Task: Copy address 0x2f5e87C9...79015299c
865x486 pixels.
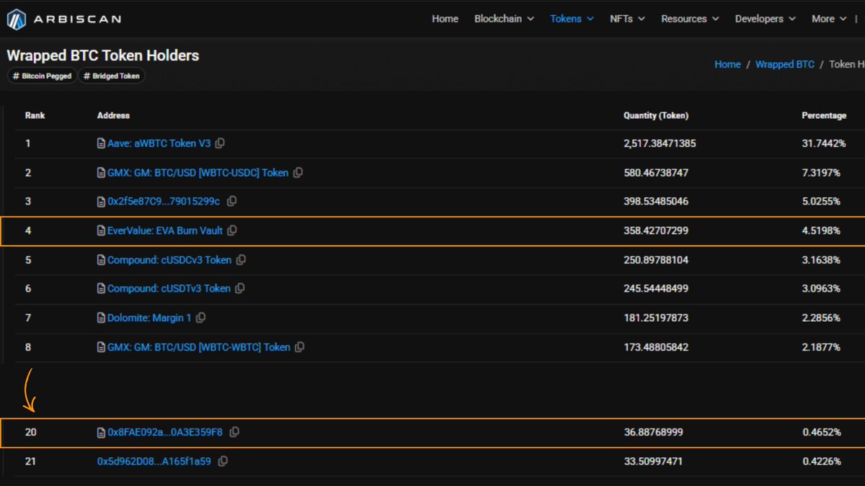Action: [x=231, y=202]
